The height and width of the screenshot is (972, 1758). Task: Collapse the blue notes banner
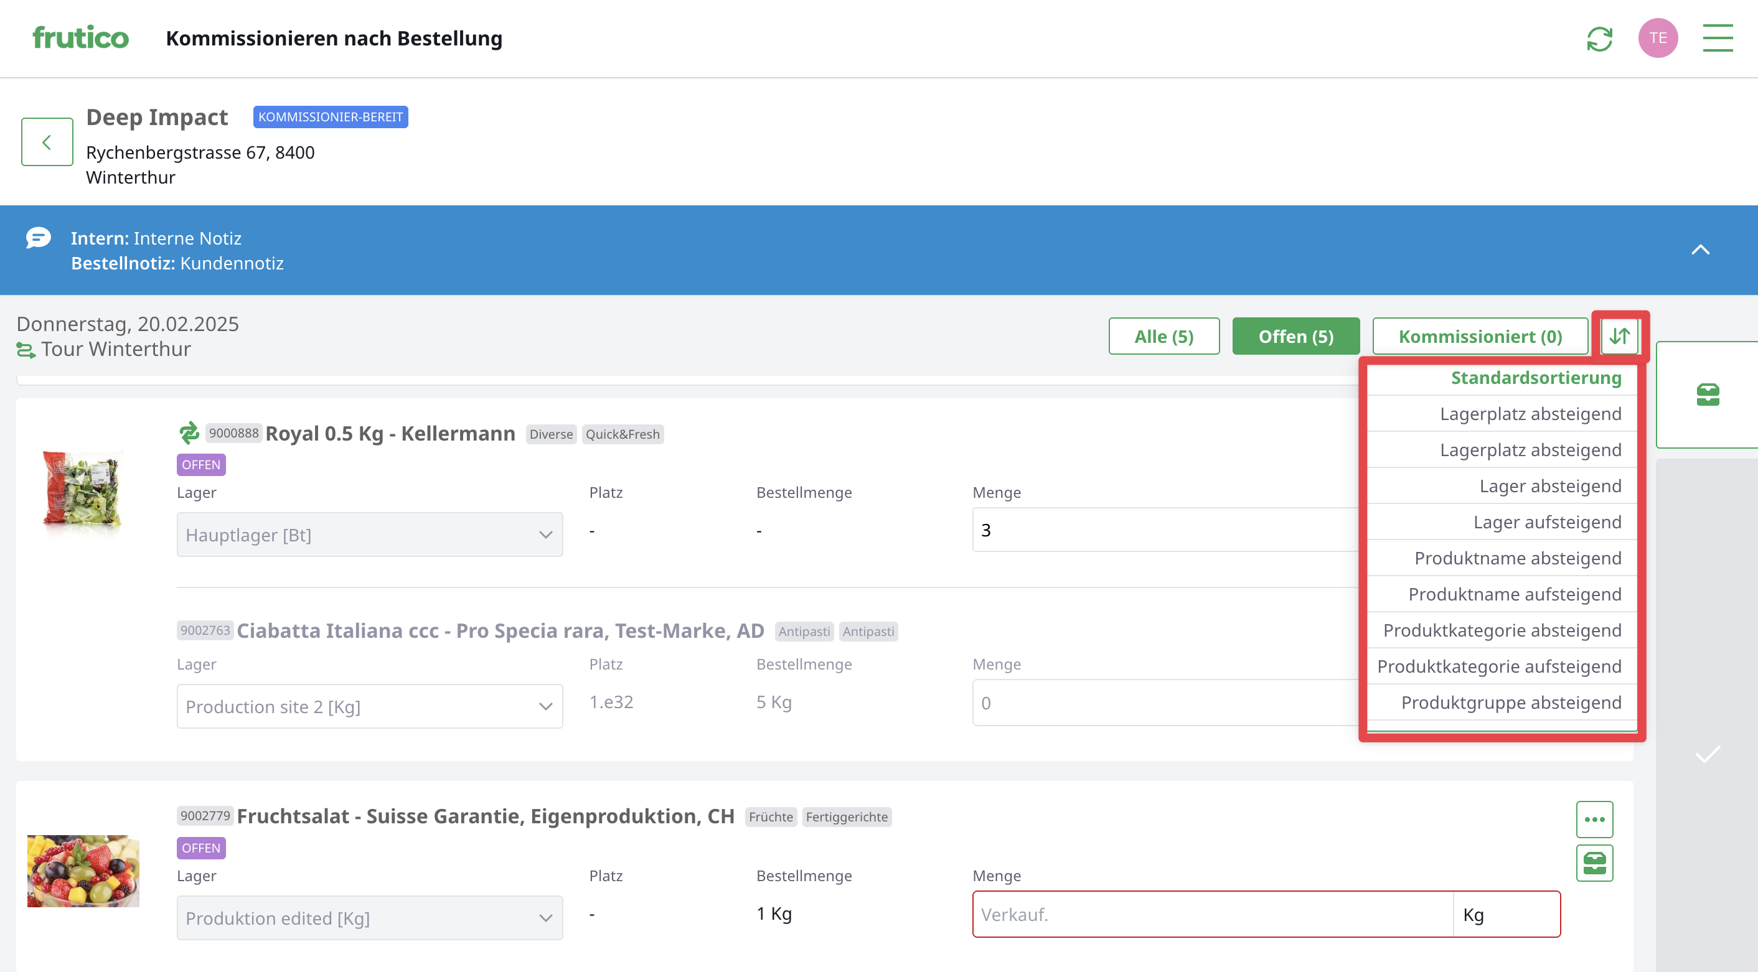1700,250
